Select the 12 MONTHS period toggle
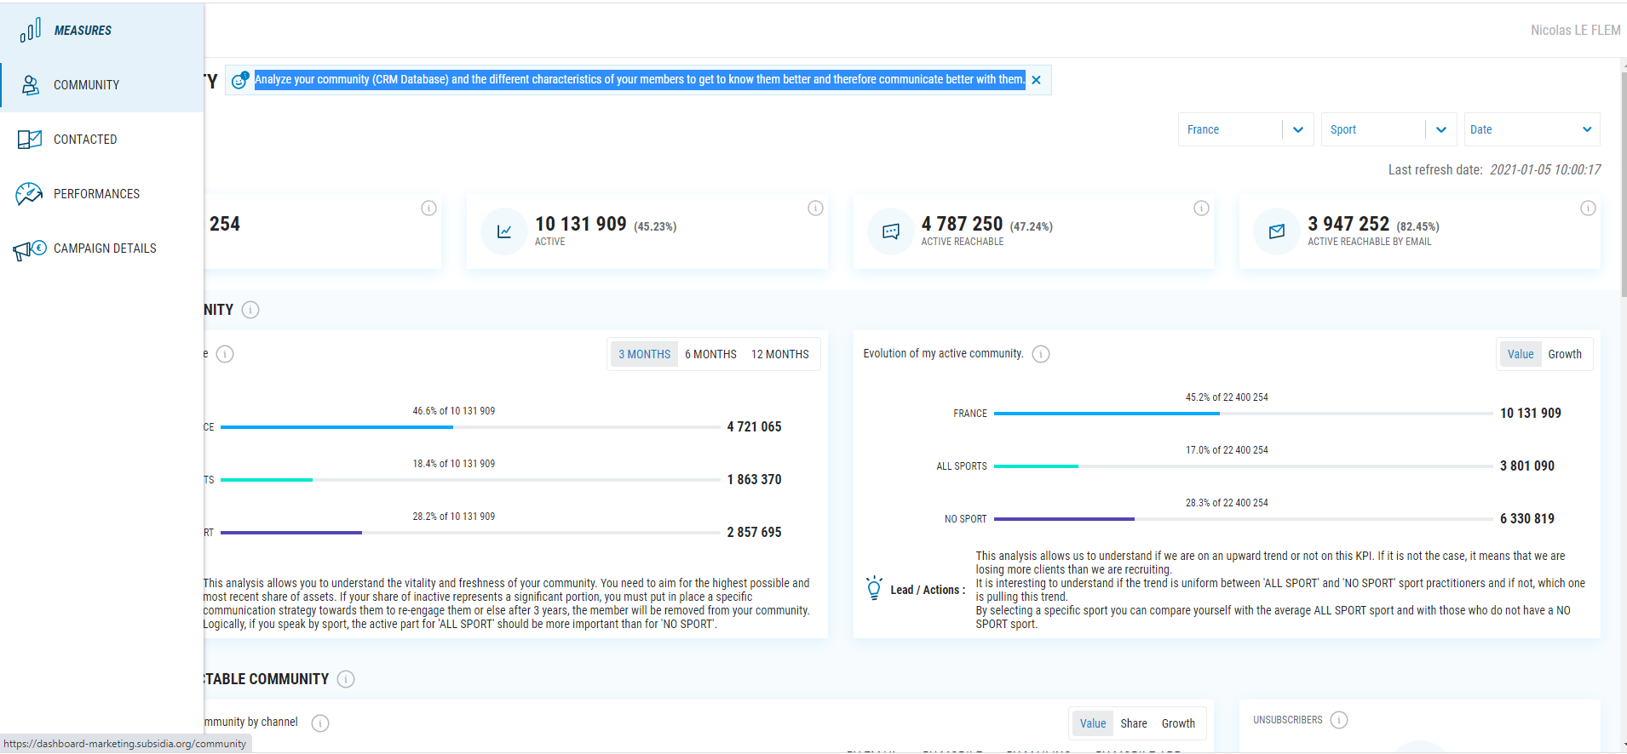Image resolution: width=1627 pixels, height=754 pixels. [x=780, y=355]
